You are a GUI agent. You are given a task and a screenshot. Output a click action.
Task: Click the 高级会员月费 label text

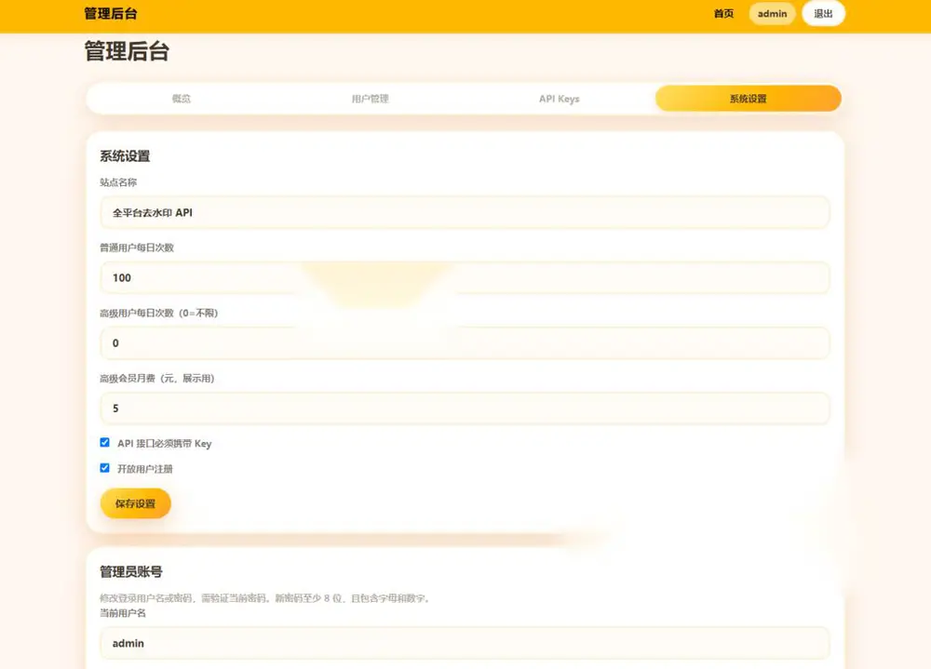157,378
